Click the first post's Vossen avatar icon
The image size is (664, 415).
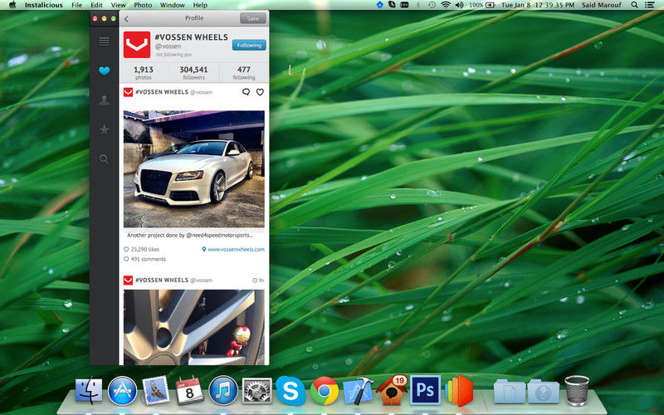point(128,92)
